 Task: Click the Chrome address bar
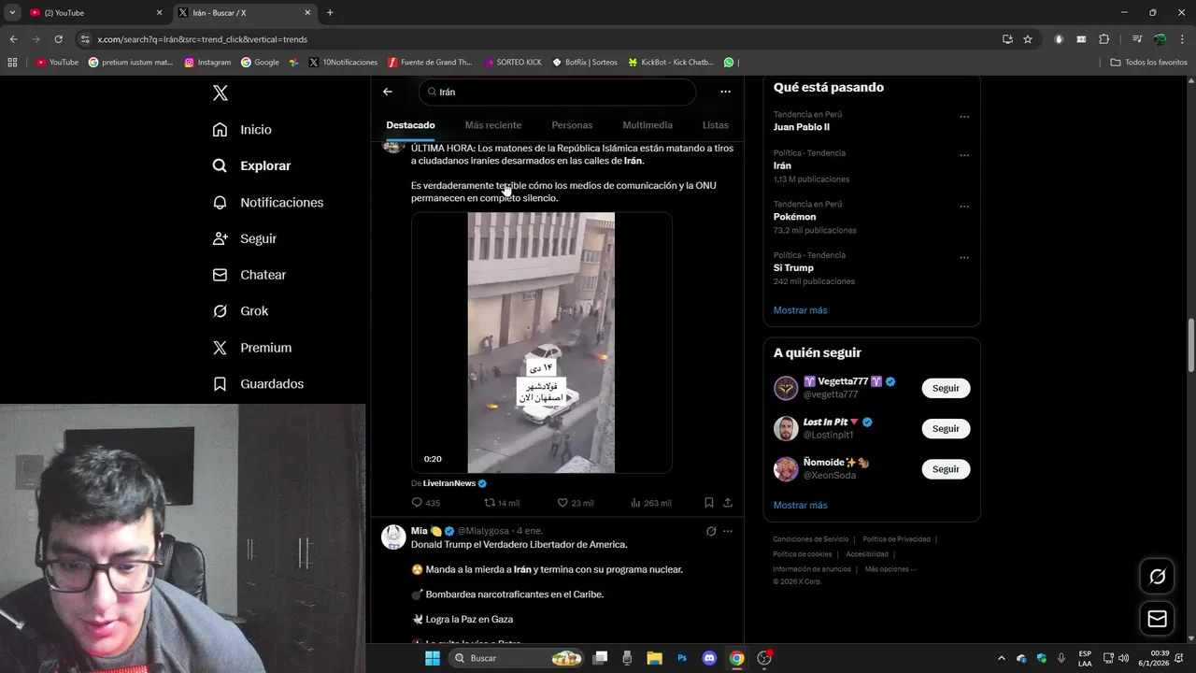[533, 39]
